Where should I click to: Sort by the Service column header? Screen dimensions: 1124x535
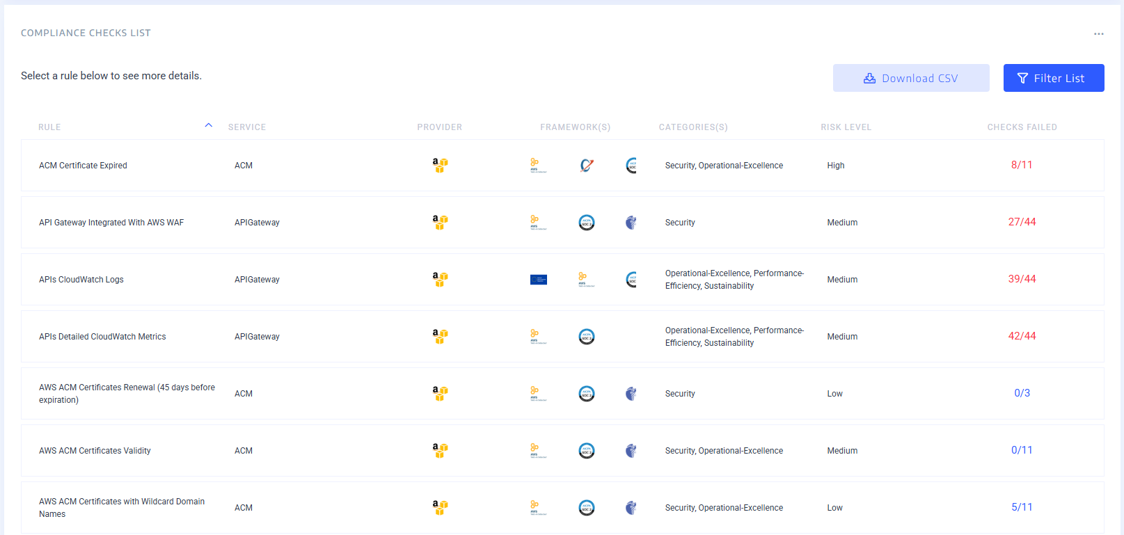tap(247, 127)
